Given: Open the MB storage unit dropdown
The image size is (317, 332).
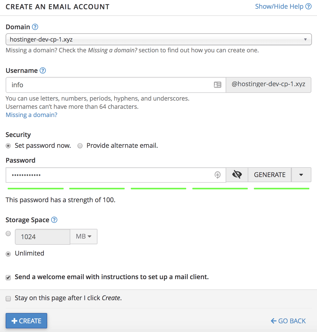Looking at the screenshot, I should (84, 237).
